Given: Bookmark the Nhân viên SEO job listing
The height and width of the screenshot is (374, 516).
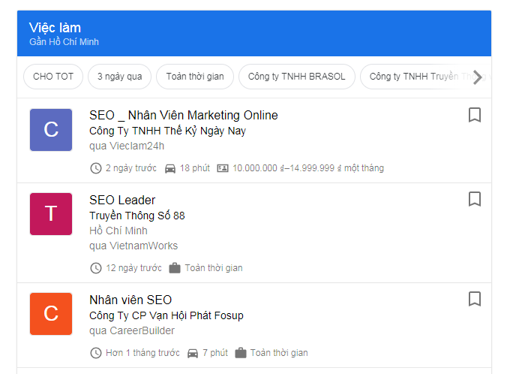Looking at the screenshot, I should pyautogui.click(x=475, y=299).
